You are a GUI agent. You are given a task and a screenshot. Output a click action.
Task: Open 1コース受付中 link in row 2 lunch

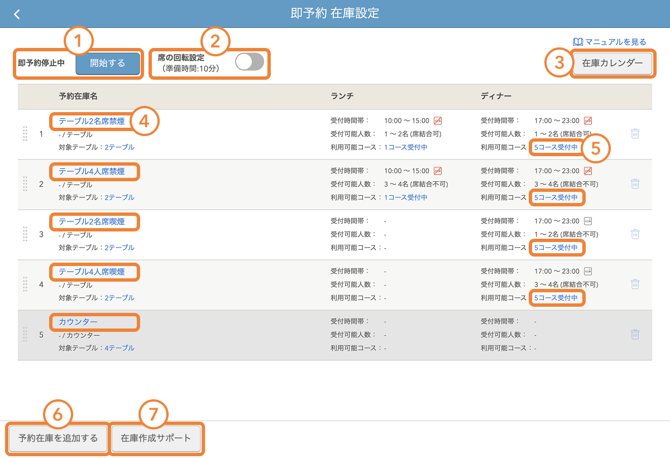(x=406, y=197)
